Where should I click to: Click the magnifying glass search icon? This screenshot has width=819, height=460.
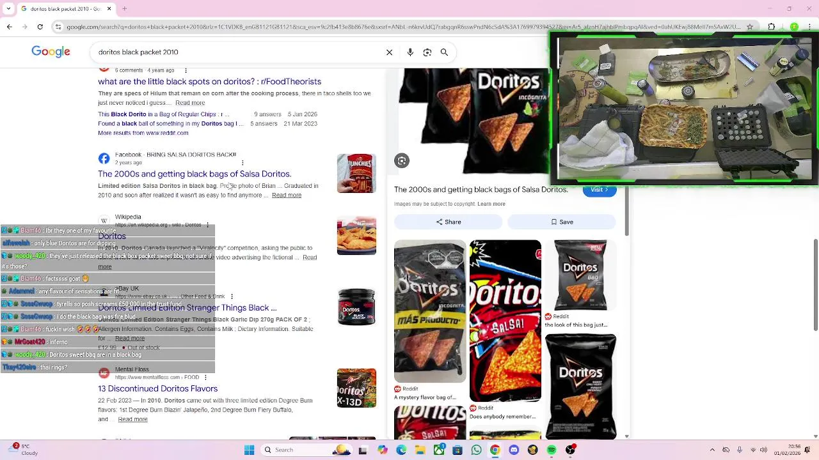click(444, 52)
